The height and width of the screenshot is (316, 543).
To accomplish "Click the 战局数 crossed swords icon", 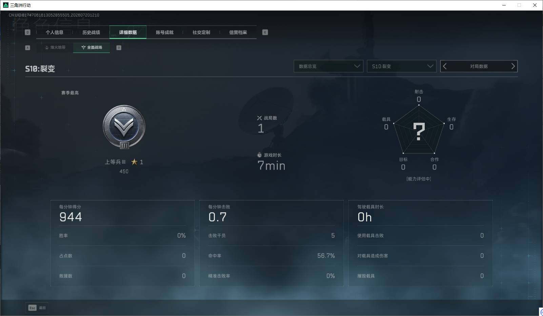I will click(259, 118).
